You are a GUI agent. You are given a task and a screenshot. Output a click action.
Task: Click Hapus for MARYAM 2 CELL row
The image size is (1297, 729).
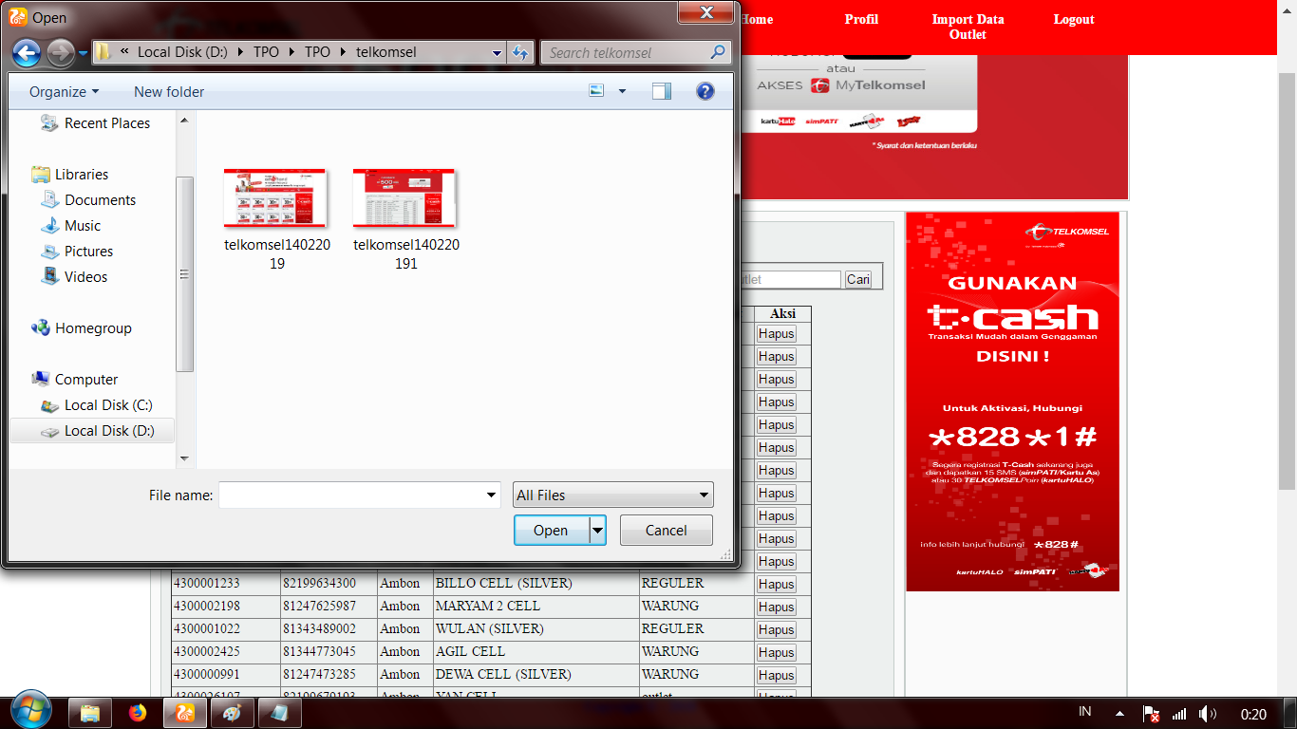[x=776, y=607]
